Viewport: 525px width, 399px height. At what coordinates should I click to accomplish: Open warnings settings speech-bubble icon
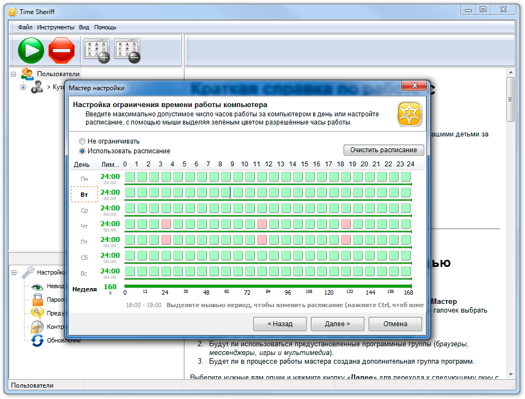(37, 313)
